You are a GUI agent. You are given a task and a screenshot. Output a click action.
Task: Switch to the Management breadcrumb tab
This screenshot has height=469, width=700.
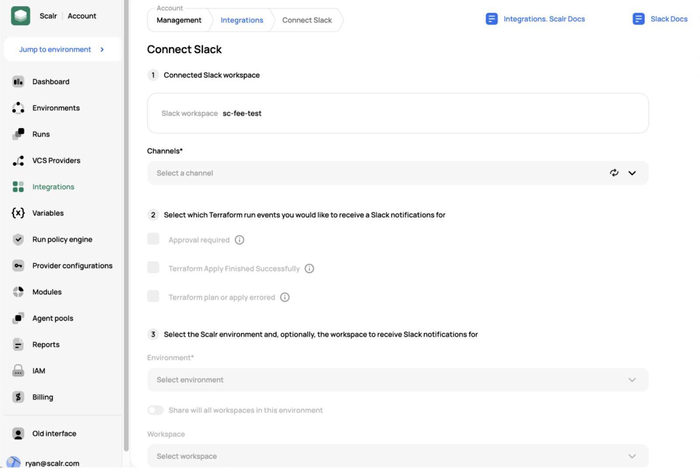(x=178, y=20)
